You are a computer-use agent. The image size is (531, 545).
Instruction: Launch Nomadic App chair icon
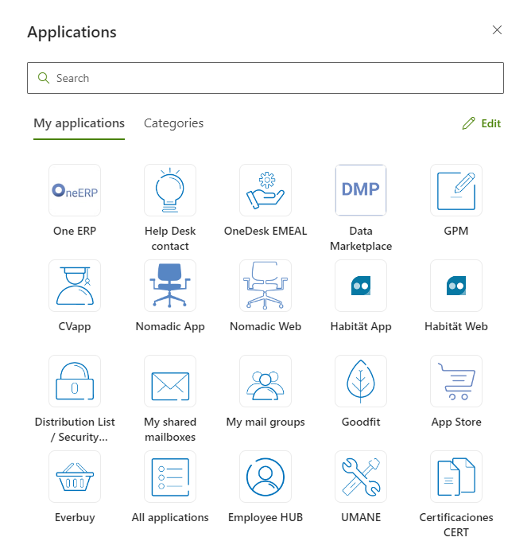pos(170,286)
